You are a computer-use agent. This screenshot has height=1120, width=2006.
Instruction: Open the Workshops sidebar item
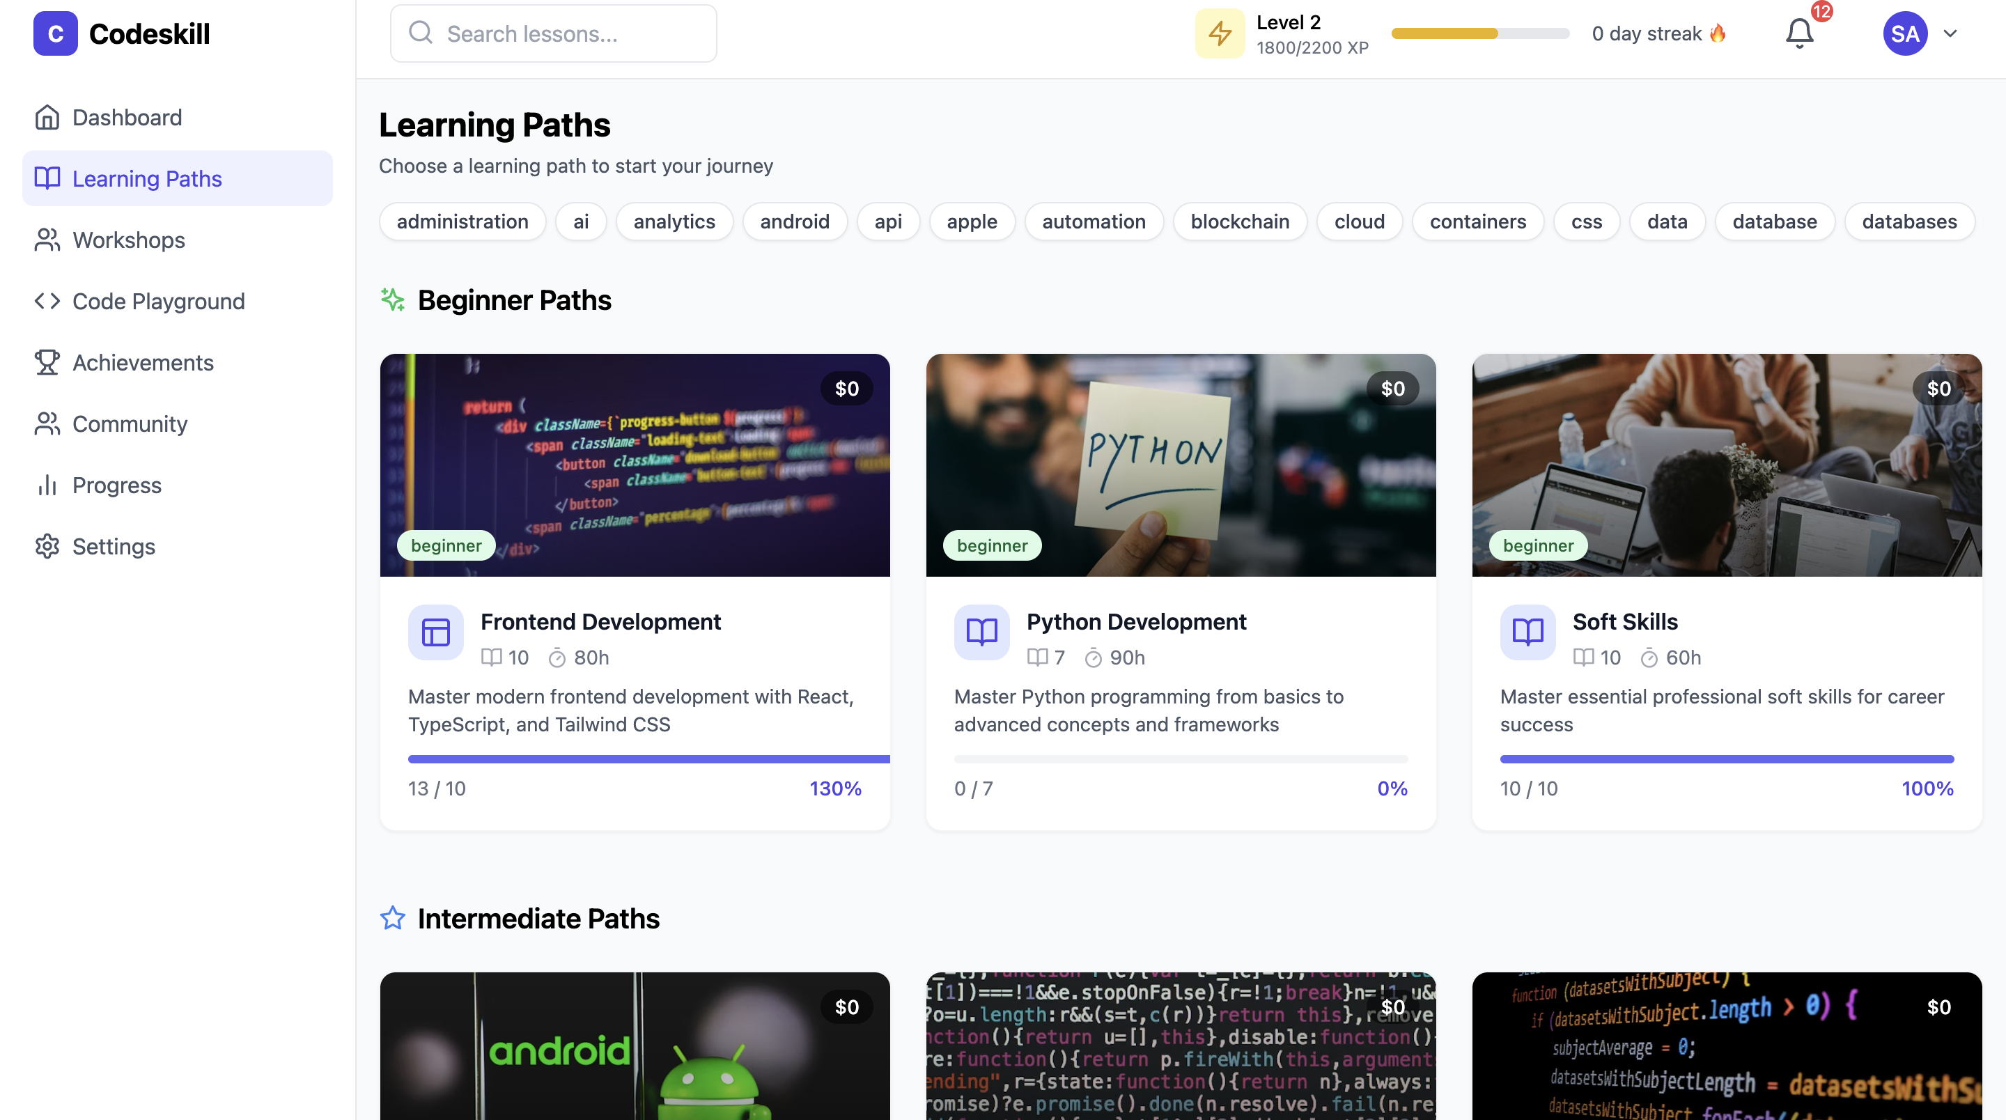pyautogui.click(x=128, y=240)
